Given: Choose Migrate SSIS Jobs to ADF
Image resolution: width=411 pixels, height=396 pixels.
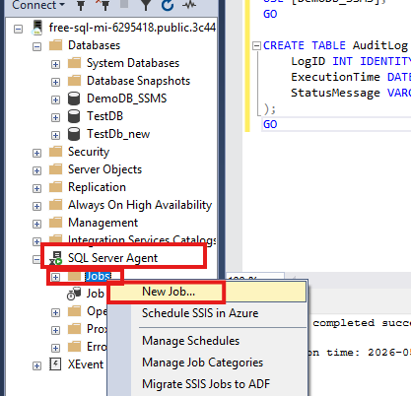Looking at the screenshot, I should [x=206, y=384].
